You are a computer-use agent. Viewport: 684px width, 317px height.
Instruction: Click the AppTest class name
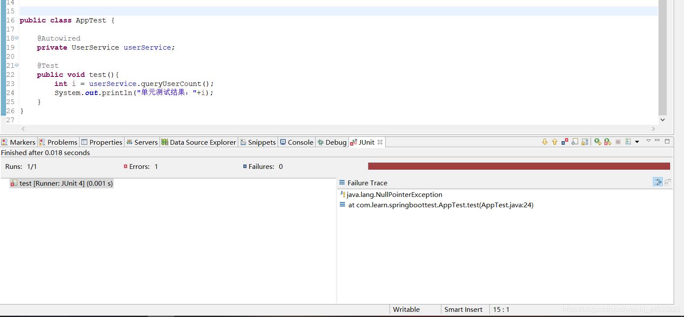(91, 20)
